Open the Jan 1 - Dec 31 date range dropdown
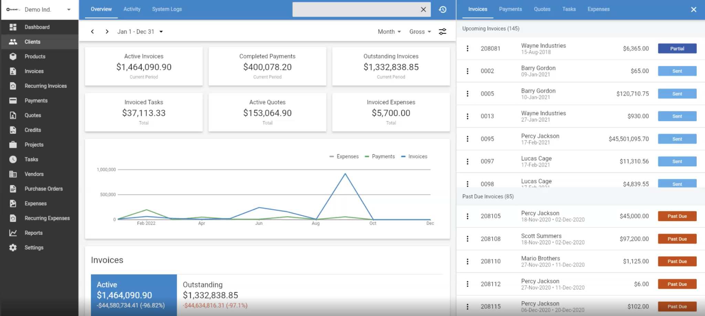This screenshot has width=705, height=316. tap(139, 31)
